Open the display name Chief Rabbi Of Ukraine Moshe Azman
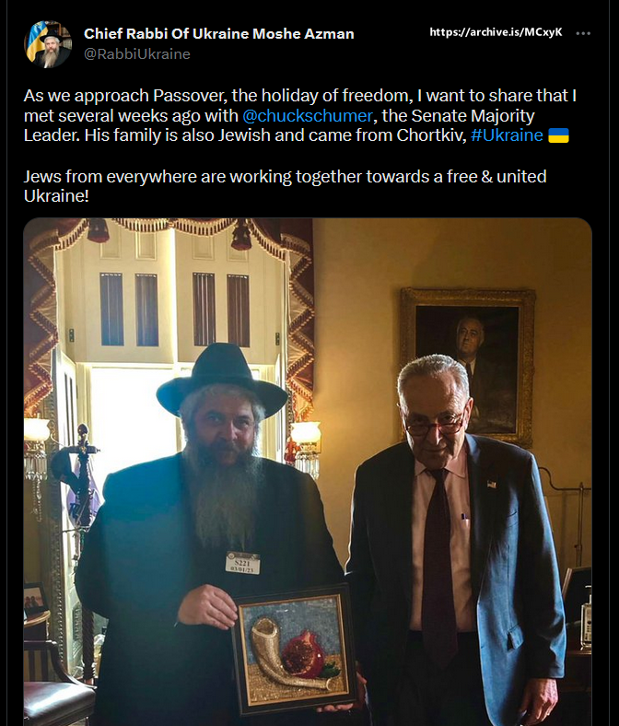Image resolution: width=619 pixels, height=726 pixels. click(218, 34)
